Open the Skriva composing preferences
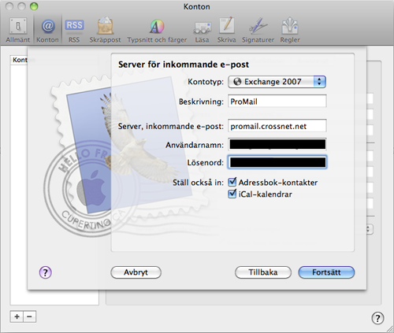 click(x=226, y=30)
